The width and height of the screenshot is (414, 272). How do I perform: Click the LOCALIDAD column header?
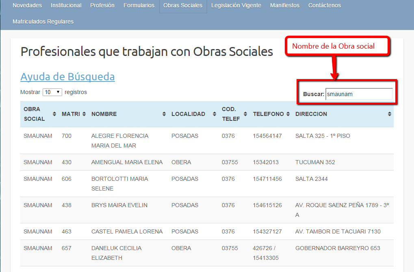(x=193, y=114)
